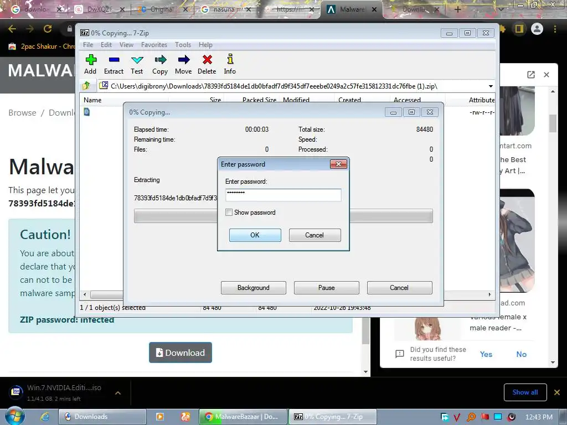
Task: Open Chrome side panel icon
Action: point(519,29)
